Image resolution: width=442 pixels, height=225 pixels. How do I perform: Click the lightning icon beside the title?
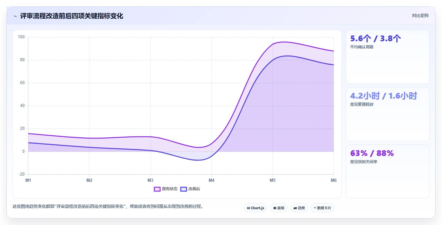(x=15, y=16)
